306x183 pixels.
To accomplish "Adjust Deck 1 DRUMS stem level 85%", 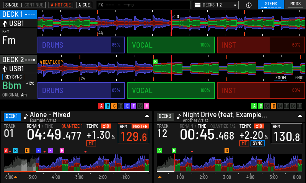I will click(81, 45).
